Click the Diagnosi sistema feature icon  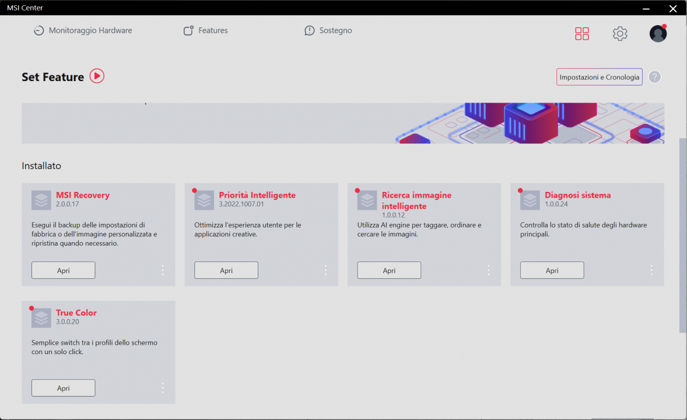(530, 200)
